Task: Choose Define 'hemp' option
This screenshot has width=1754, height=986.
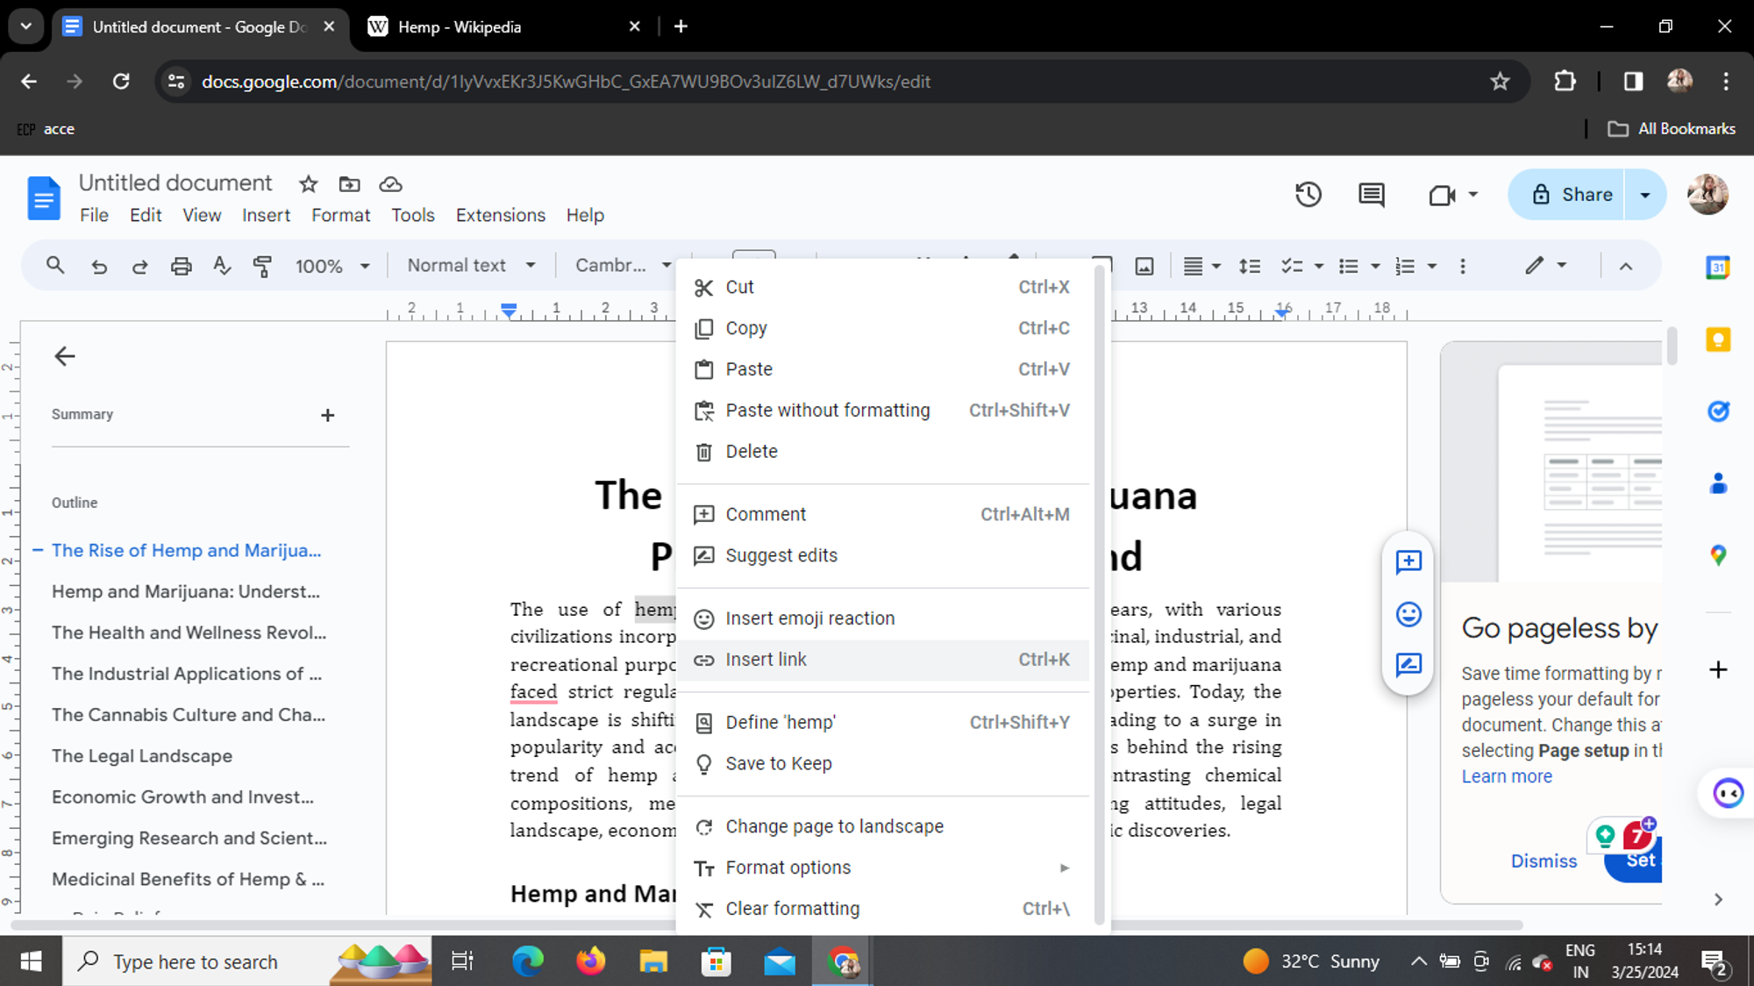Action: point(883,723)
